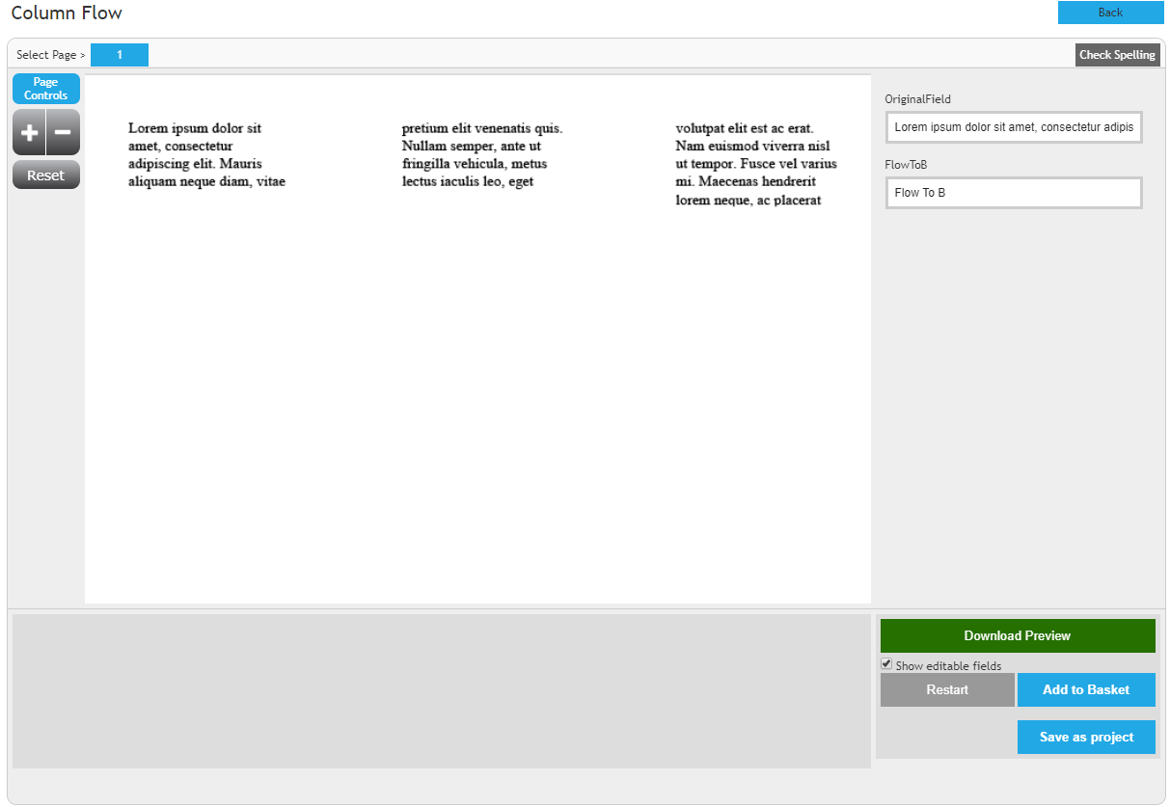Select the middle column starting 'pretium elit'
This screenshot has height=807, width=1170.
481,155
